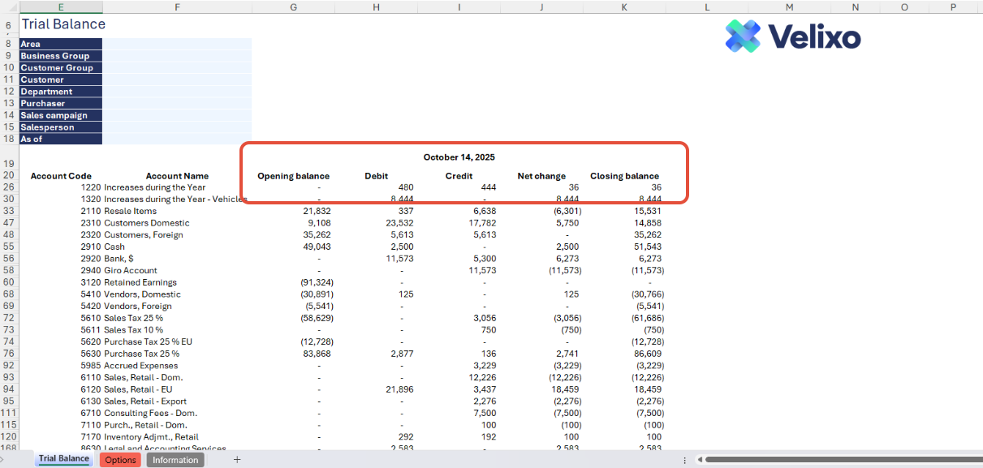Click the Department filter value cell

coord(177,92)
